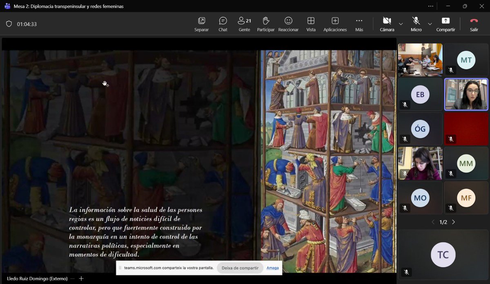Click the window title Mesa 2 Diplomacia transpeninsular

tap(69, 6)
